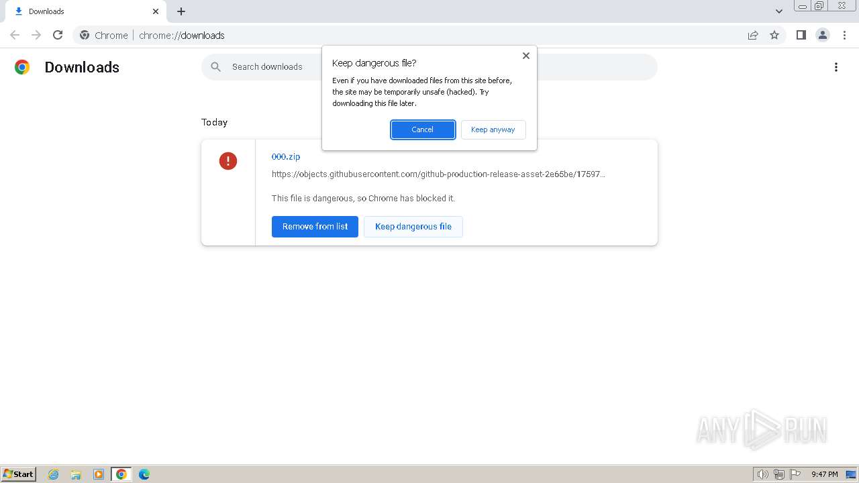Launch Internet Explorer from the taskbar
This screenshot has height=483, width=859.
pyautogui.click(x=54, y=474)
